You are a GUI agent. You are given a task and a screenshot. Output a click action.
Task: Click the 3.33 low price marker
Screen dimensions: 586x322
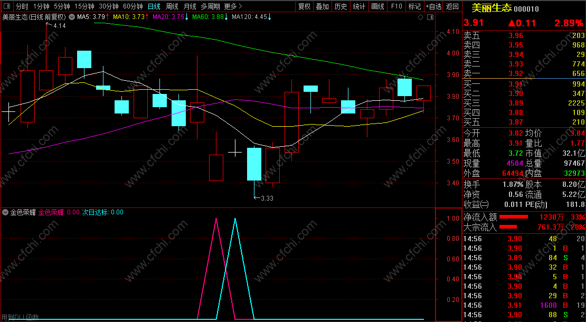(x=267, y=198)
